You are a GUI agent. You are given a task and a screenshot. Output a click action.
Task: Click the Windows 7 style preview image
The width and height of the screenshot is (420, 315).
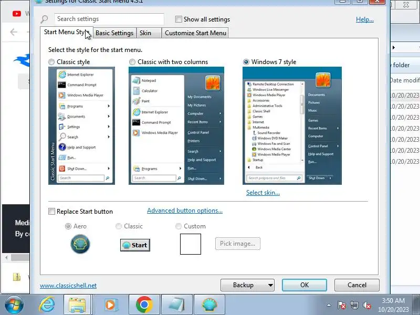[292, 125]
